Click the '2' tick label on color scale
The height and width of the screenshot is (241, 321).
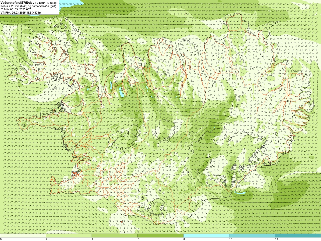tap(47, 239)
